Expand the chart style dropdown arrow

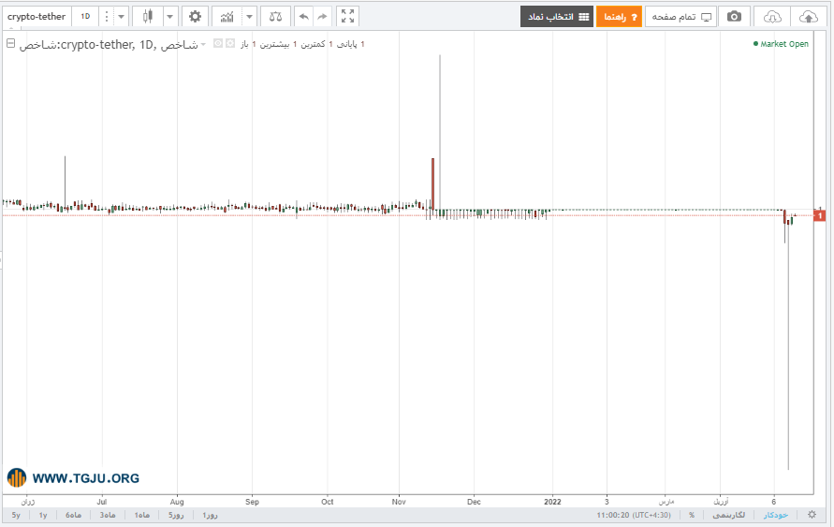[169, 17]
